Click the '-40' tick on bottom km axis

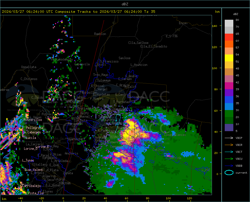[x=20, y=198]
